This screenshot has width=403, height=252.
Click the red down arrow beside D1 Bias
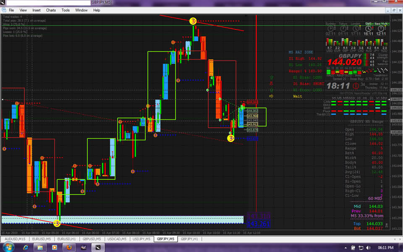click(x=272, y=84)
